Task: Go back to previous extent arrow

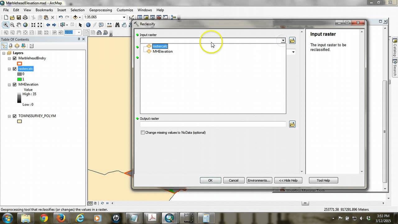Action: (x=48, y=25)
